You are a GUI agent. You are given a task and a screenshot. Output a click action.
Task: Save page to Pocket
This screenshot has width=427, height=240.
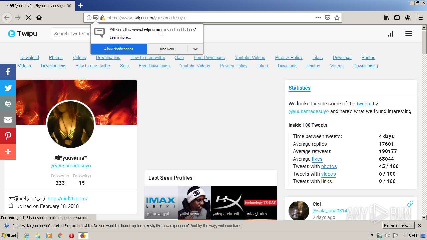coord(328,18)
